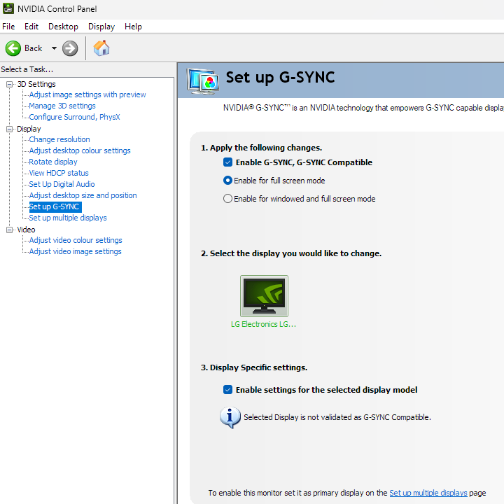Open Set up multiple displays tree item
The height and width of the screenshot is (504, 504).
coord(68,218)
